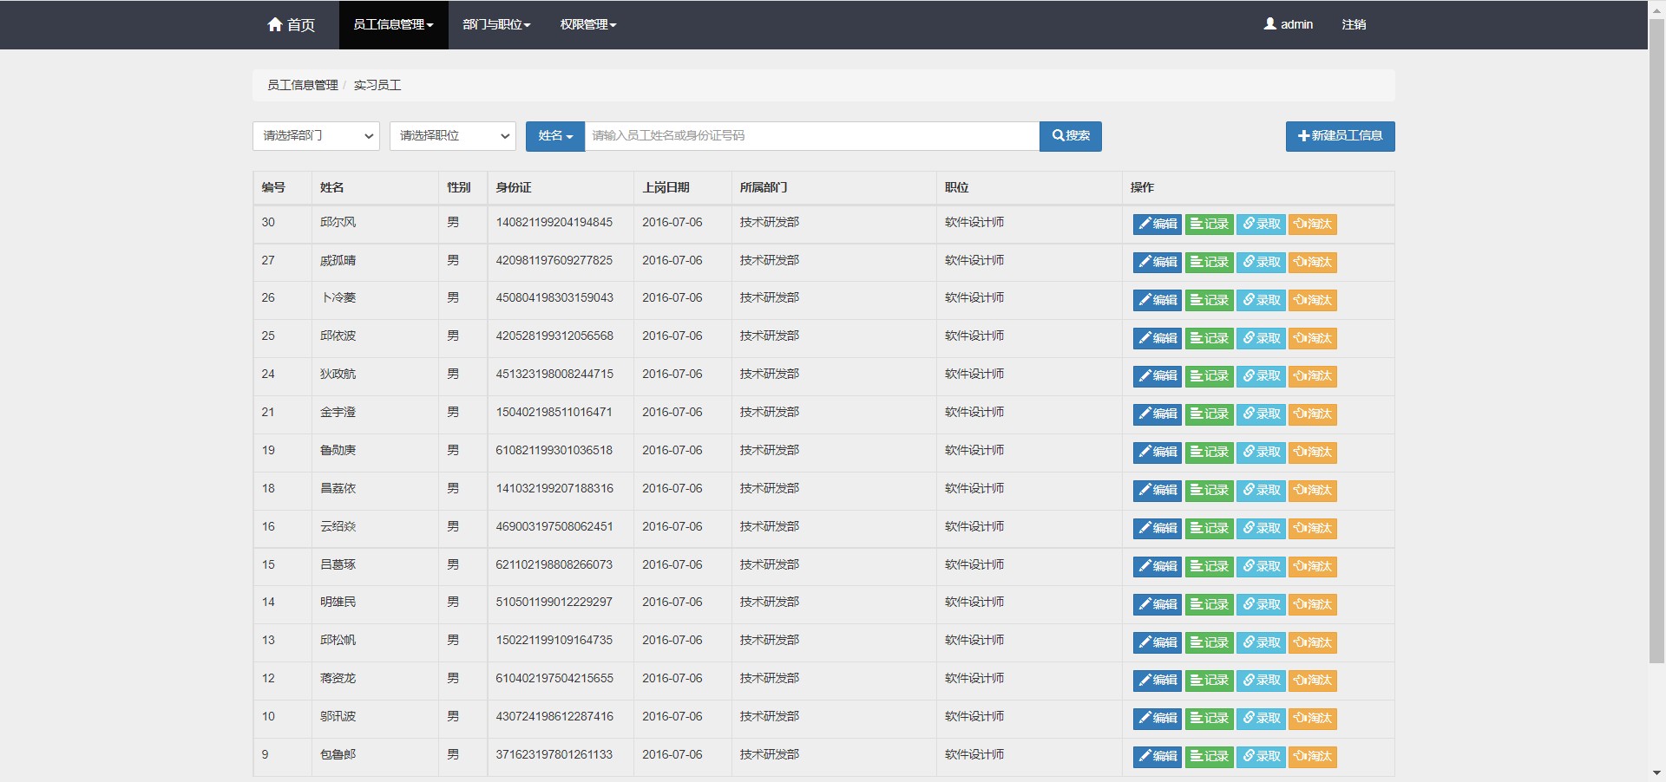1666x782 pixels.
Task: Hire employee 狄政航 with 录取
Action: [1261, 375]
